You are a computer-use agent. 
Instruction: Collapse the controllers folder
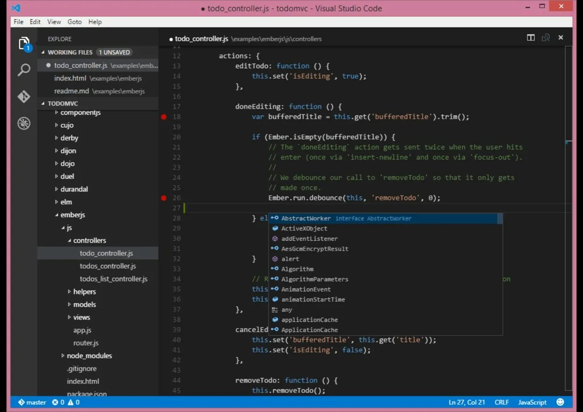(69, 240)
